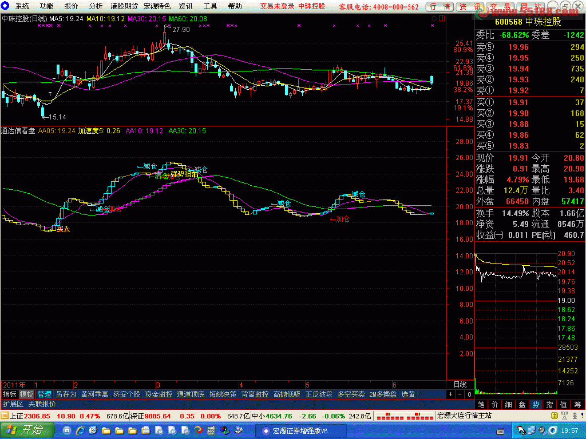
Task: Select the 指标 tab
Action: [x=9, y=394]
